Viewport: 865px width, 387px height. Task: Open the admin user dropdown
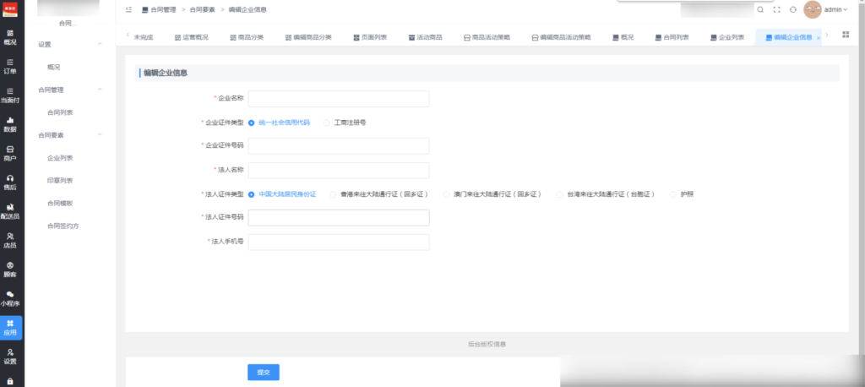pyautogui.click(x=835, y=9)
